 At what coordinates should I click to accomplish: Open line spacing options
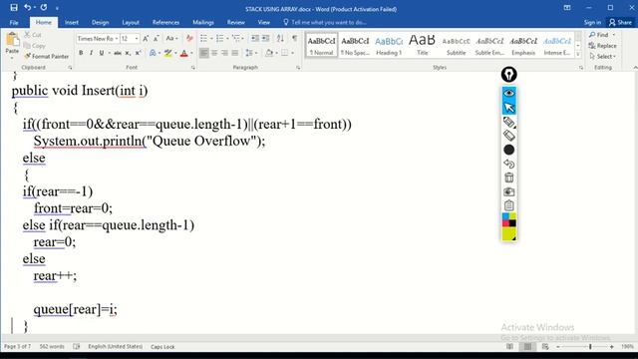tap(250, 53)
